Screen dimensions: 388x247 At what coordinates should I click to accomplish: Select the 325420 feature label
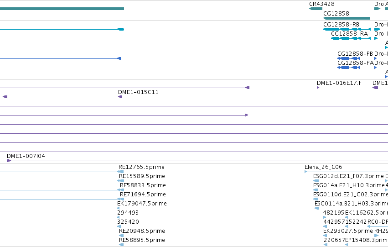(128, 222)
